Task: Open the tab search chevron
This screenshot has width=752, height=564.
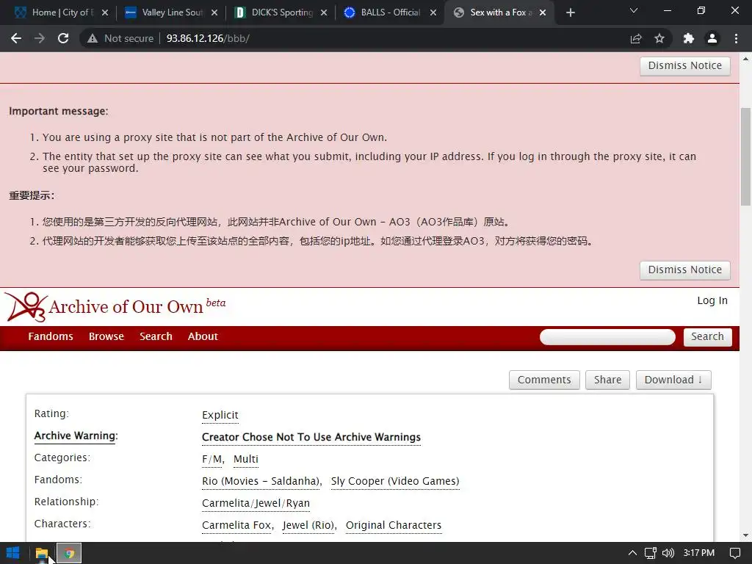Action: (x=634, y=10)
